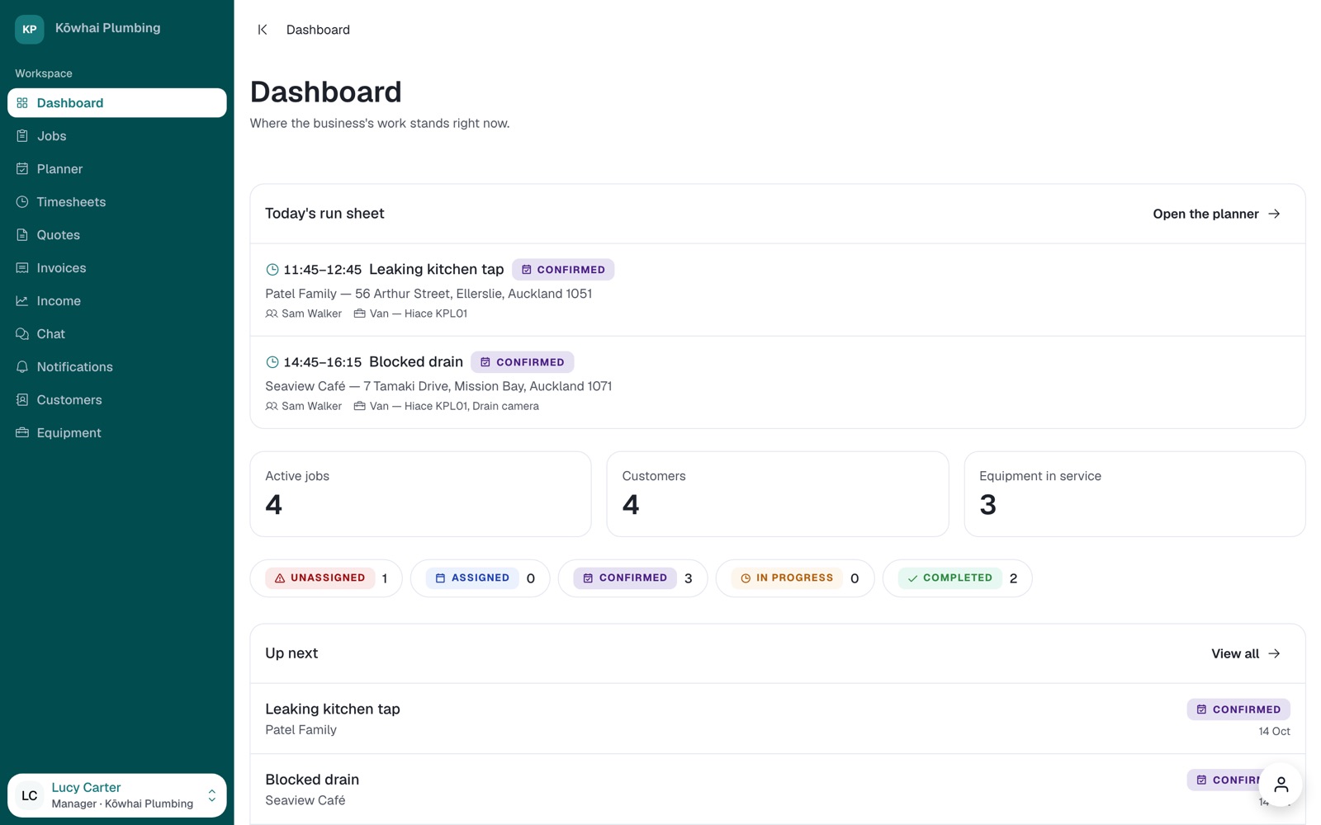Click the Jobs clipboard icon

[22, 136]
